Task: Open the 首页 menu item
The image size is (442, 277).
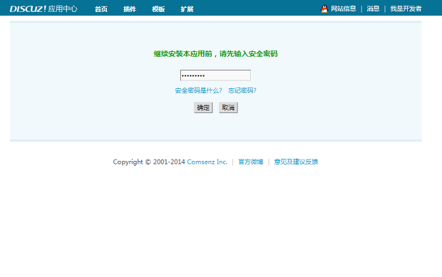Action: (101, 9)
